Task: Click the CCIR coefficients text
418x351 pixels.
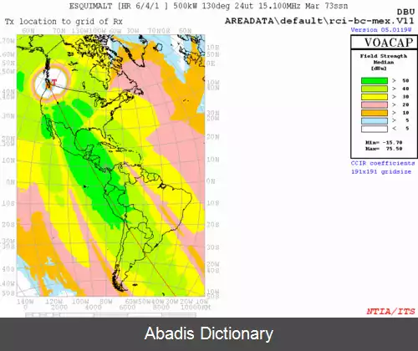Action: 383,163
